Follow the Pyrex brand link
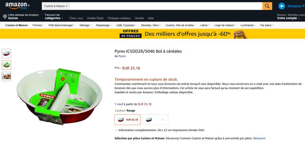 click(122, 56)
